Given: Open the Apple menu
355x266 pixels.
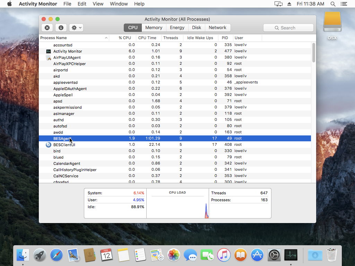Looking at the screenshot, I should click(9, 4).
